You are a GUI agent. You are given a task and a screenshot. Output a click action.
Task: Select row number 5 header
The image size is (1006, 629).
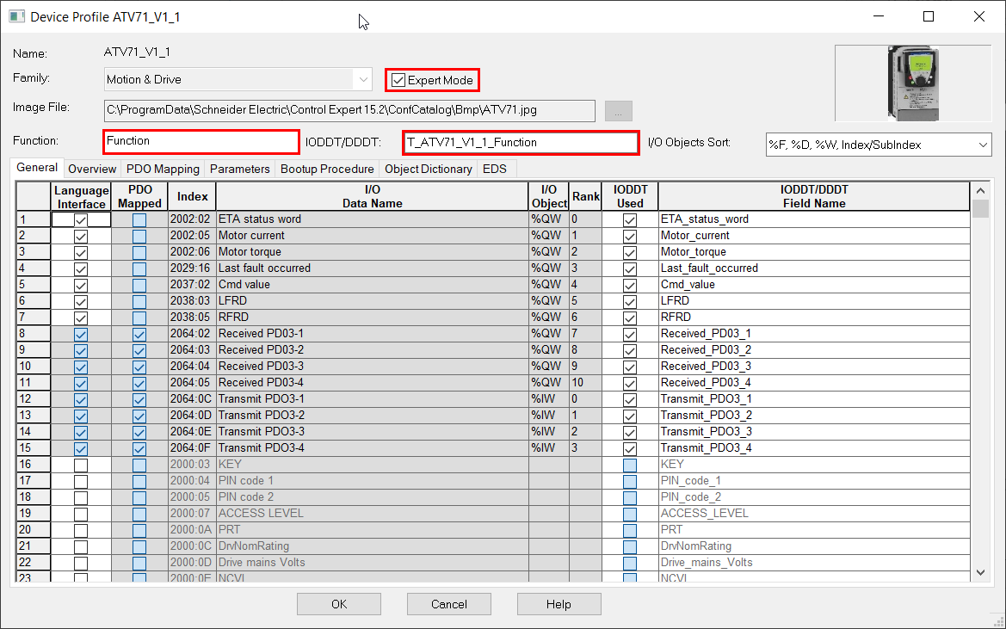click(x=34, y=285)
